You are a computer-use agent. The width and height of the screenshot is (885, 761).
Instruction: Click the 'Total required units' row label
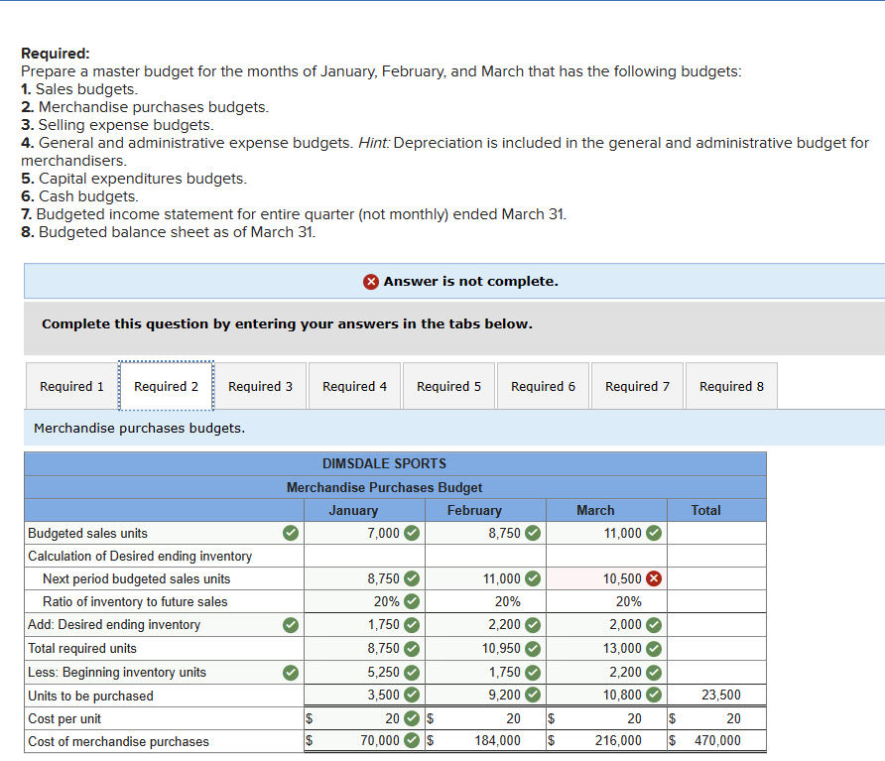click(82, 648)
